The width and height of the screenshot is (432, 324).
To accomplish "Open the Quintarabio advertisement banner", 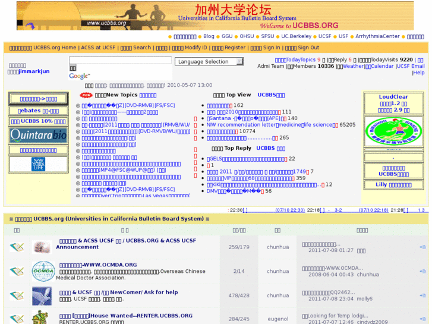I will (x=38, y=136).
